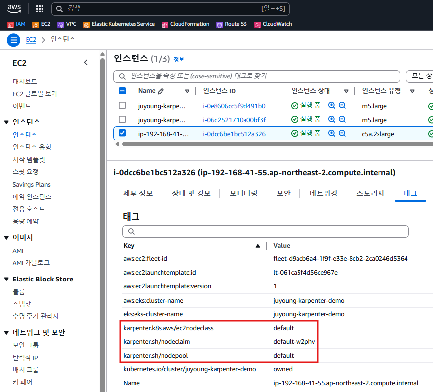Click the sidebar vertical scrollbar
433x392 pixels.
tap(103, 224)
